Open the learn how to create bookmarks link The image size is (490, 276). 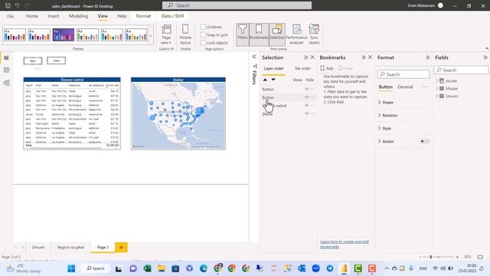pos(345,244)
